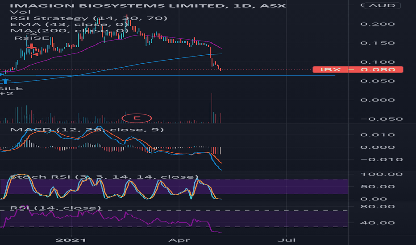Select the MA (200, close, 0) label
Screen dimensions: 416x245
pyautogui.click(x=69, y=30)
